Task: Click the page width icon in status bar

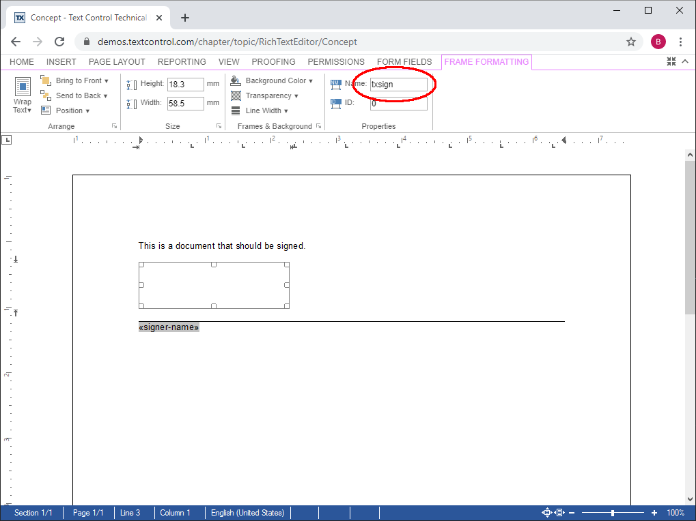Action: (559, 513)
